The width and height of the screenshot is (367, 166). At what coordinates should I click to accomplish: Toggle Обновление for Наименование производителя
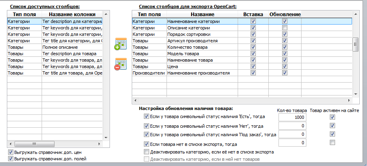(x=285, y=73)
